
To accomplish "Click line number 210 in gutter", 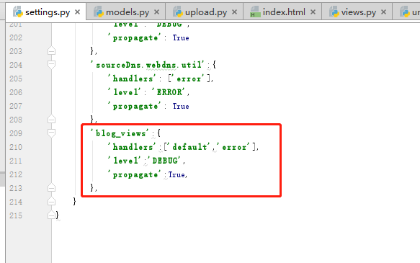I will pos(16,147).
